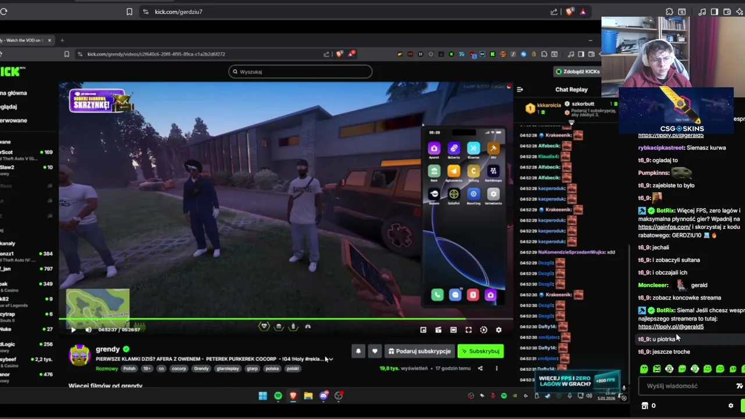Expand chat replay leaderboard chevron

(x=571, y=122)
